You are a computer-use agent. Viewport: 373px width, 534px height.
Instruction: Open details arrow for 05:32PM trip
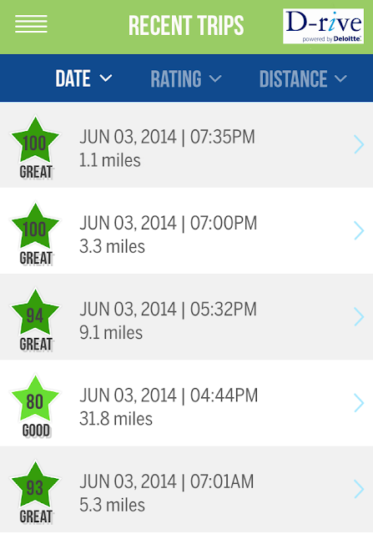359,317
